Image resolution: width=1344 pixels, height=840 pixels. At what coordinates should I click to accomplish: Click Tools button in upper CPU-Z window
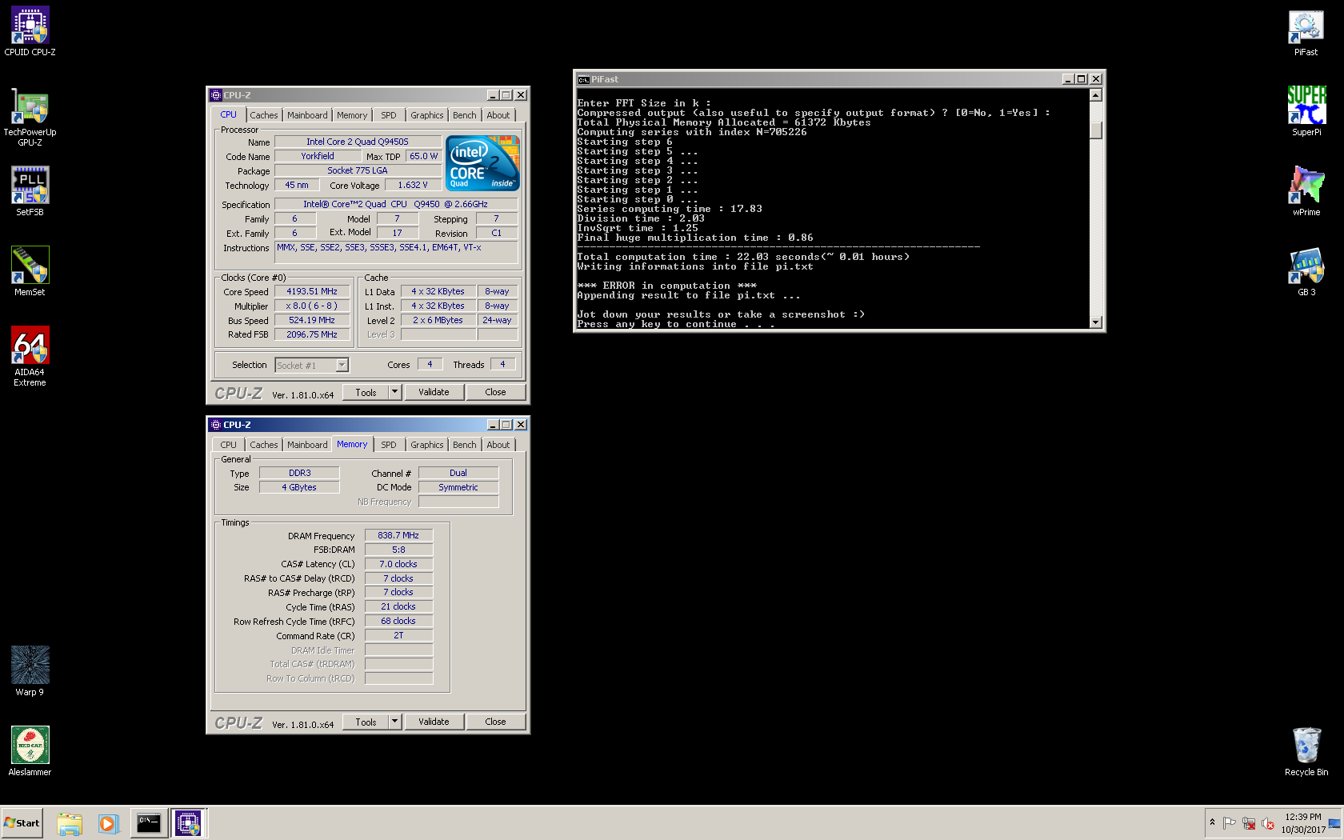point(366,392)
